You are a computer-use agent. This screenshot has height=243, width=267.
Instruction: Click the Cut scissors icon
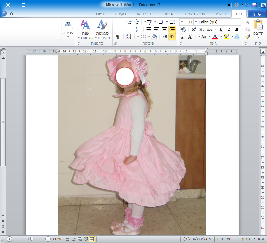tap(247, 22)
